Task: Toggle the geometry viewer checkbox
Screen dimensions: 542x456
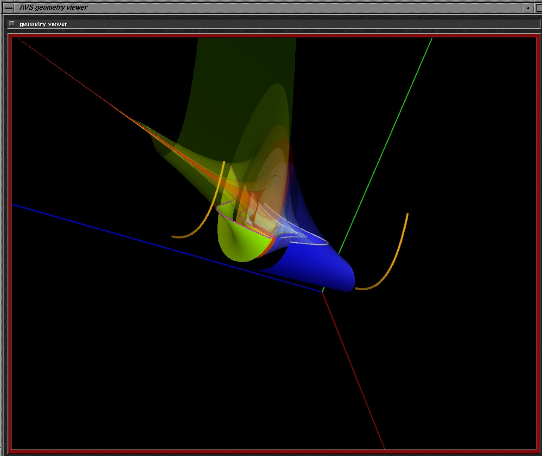Action: 12,24
